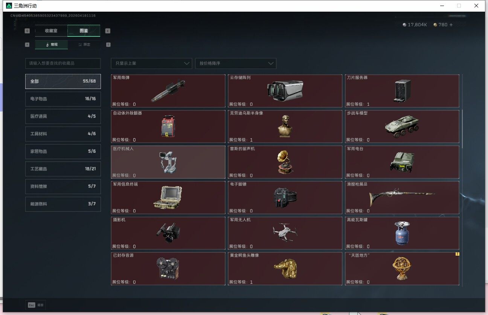Click the 三角洲行动 app logo in title bar
This screenshot has width=488, height=315.
click(8, 6)
